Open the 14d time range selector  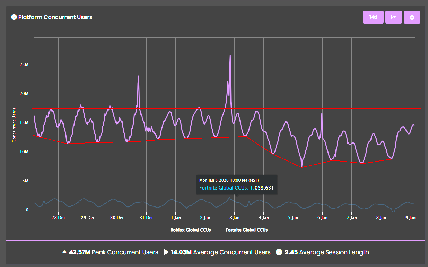[x=373, y=17]
